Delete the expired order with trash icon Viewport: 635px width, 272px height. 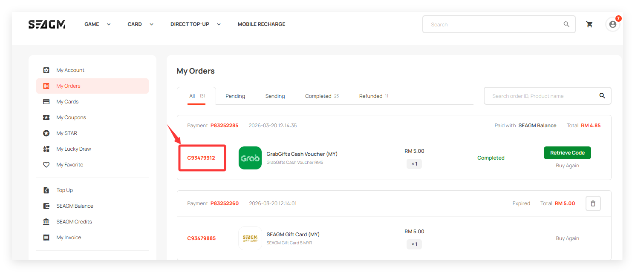(593, 203)
